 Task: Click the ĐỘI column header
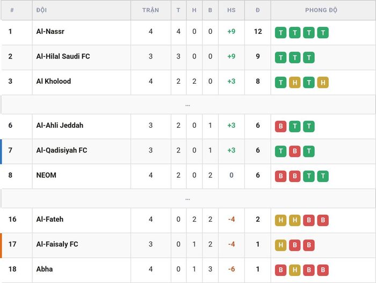coord(41,10)
